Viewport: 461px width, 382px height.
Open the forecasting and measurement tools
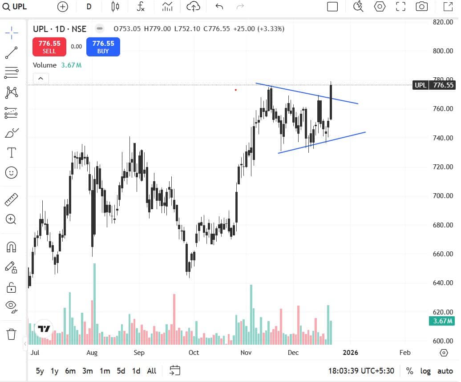click(x=12, y=113)
